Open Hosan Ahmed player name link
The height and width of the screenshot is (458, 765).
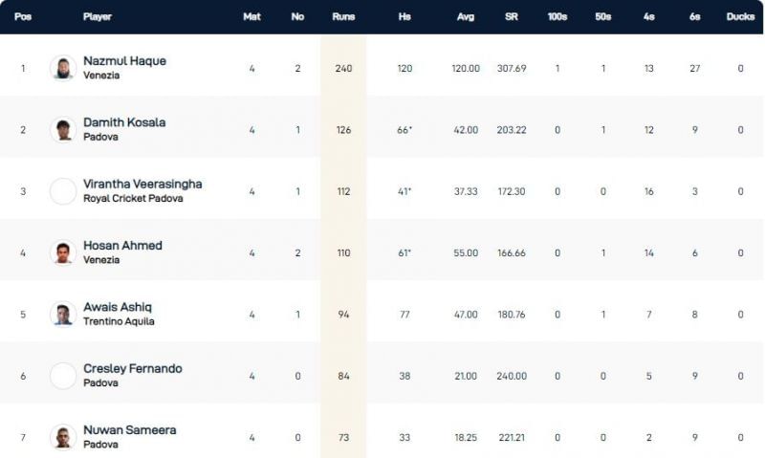coord(122,246)
